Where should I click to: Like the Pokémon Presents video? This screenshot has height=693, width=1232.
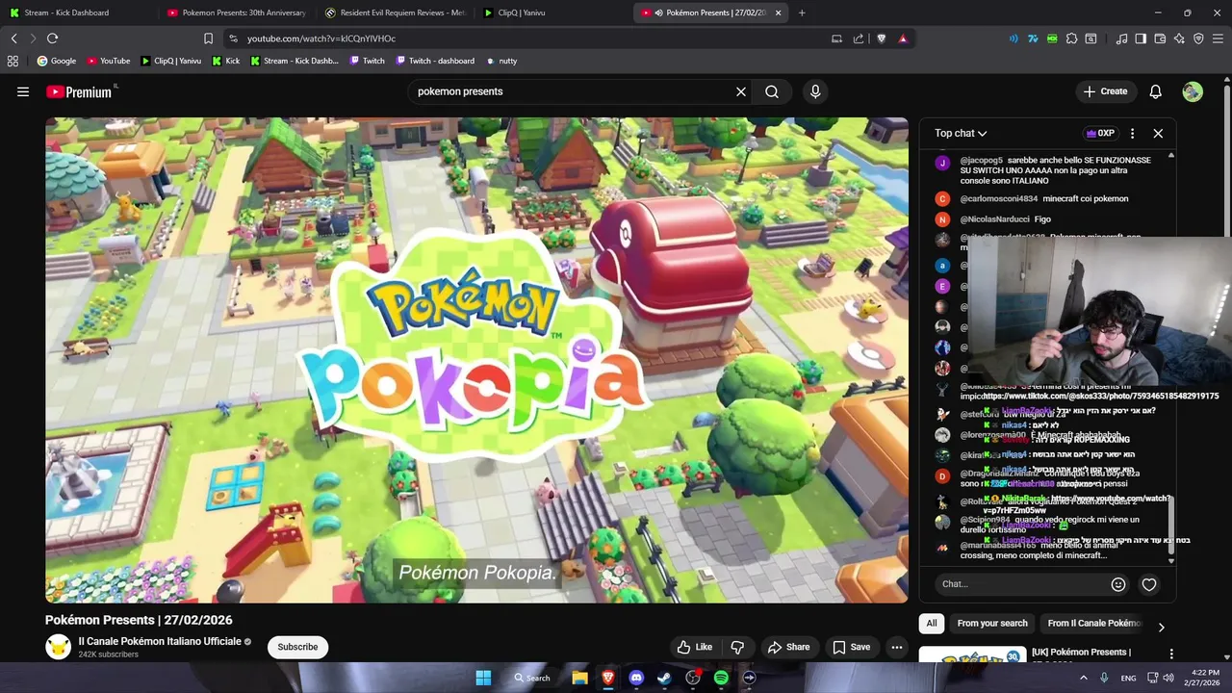pos(694,647)
